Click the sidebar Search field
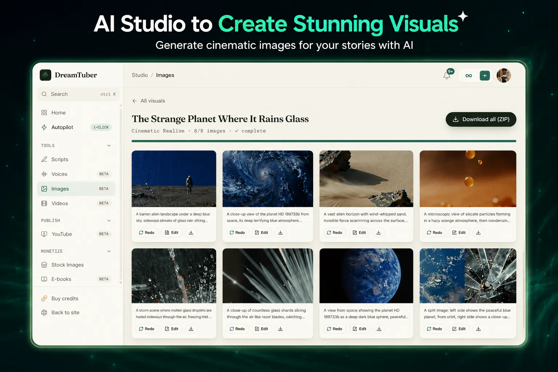The width and height of the screenshot is (558, 372). point(78,94)
